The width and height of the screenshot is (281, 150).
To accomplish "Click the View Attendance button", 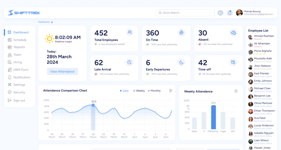I will (62, 71).
